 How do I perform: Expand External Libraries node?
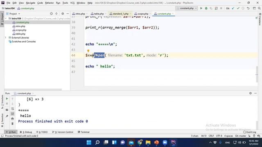click(6, 38)
